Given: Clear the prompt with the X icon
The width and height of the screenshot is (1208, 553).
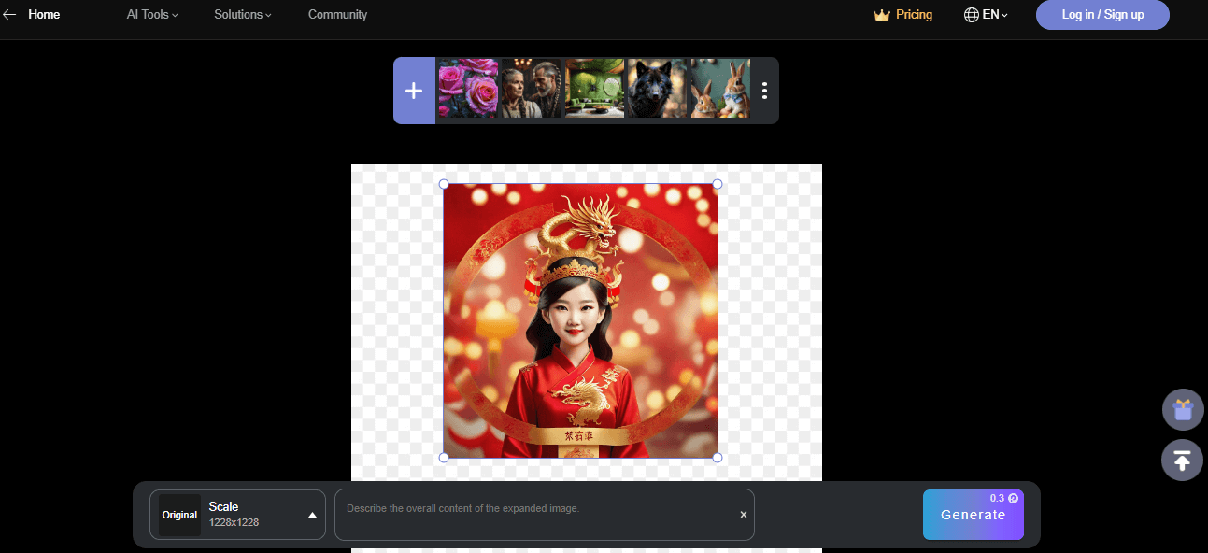Looking at the screenshot, I should (744, 515).
